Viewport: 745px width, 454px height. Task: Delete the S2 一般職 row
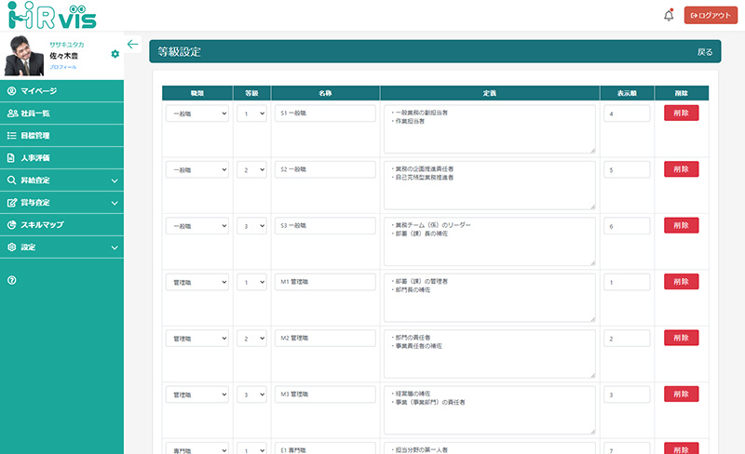(682, 169)
